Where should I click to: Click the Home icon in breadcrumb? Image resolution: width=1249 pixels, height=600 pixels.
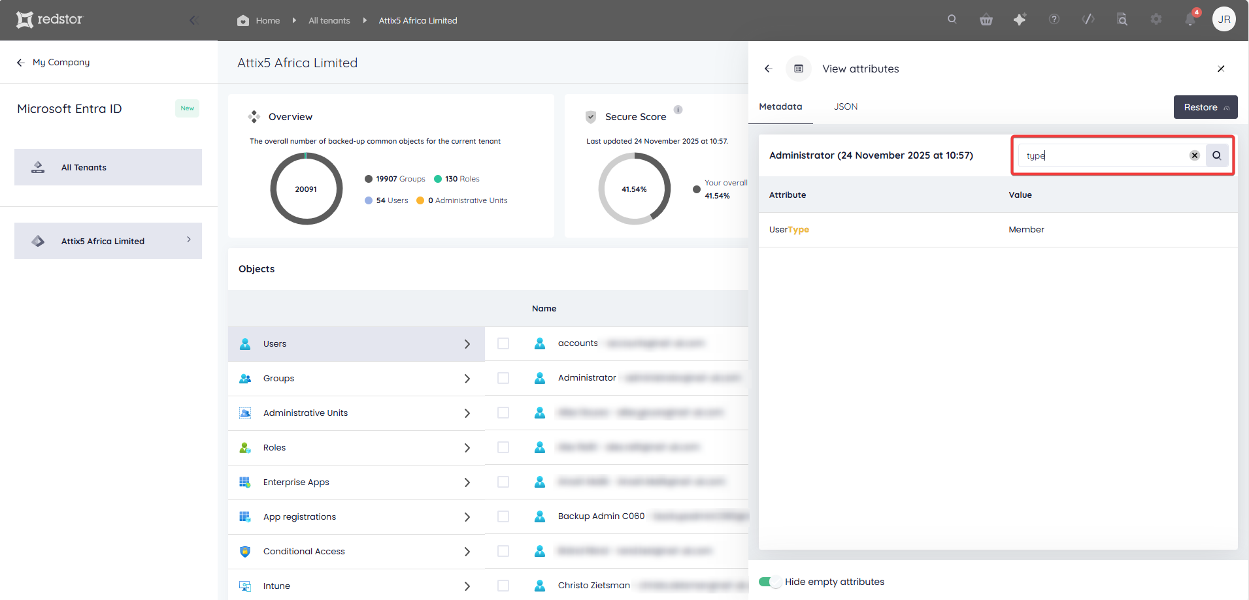click(x=243, y=20)
